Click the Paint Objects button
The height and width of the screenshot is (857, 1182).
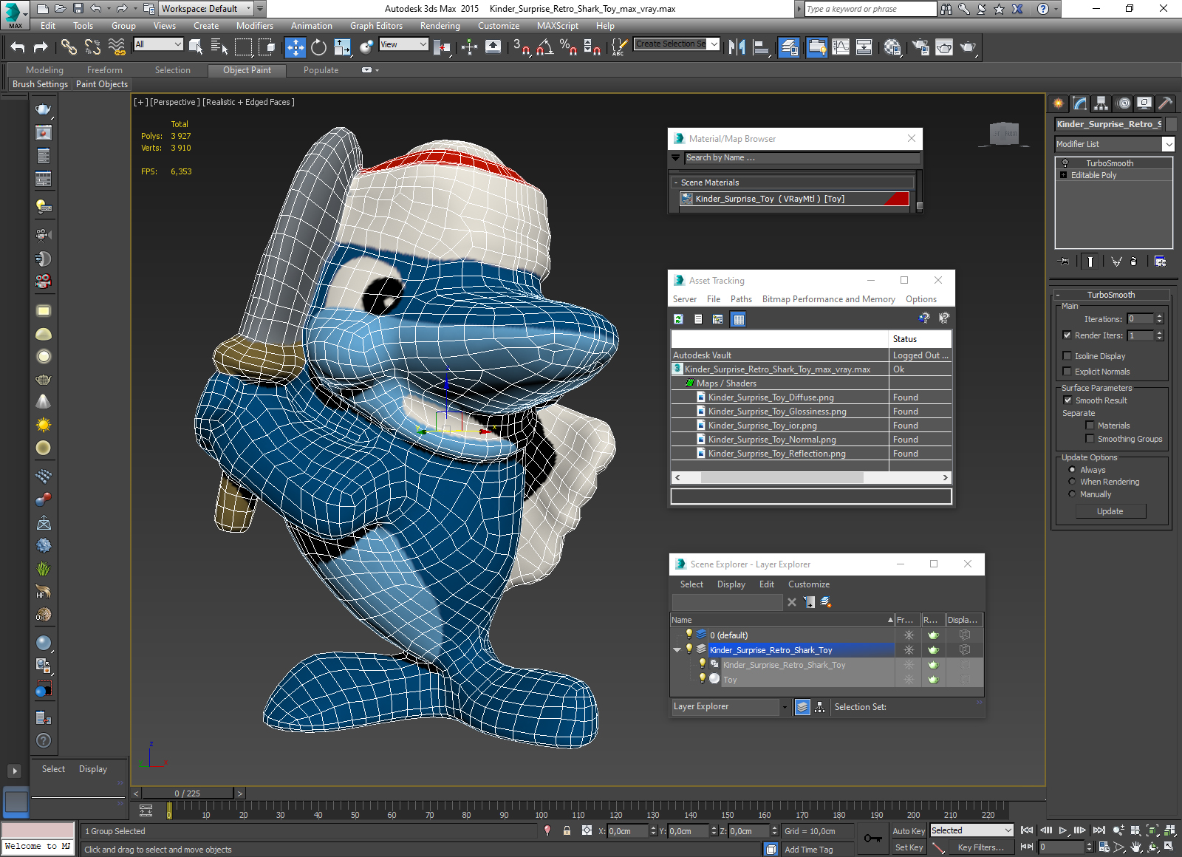click(102, 84)
